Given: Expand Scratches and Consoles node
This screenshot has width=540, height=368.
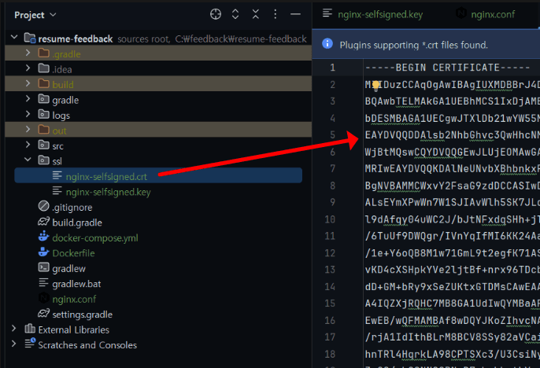Looking at the screenshot, I should [15, 344].
